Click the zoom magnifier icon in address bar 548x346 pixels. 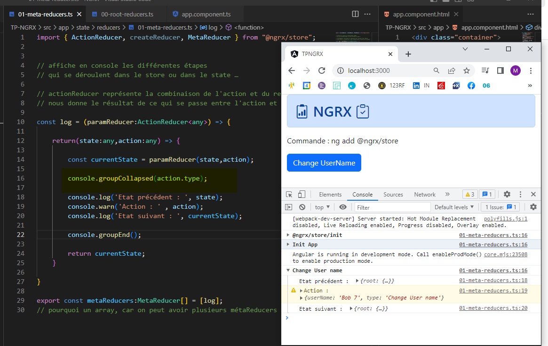(436, 71)
